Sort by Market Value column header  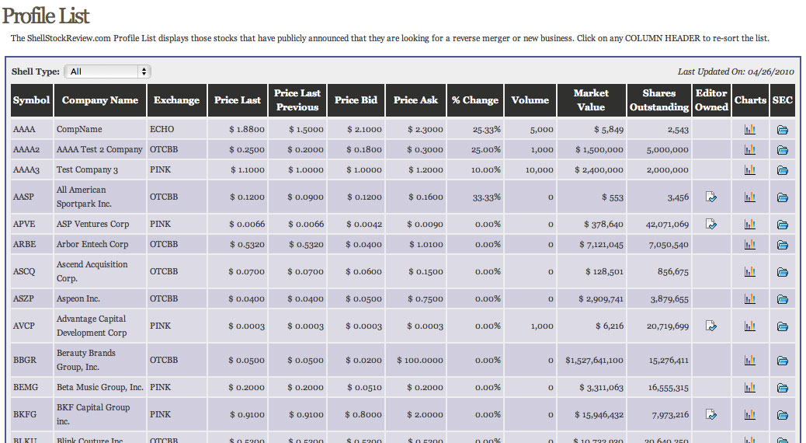click(x=591, y=100)
